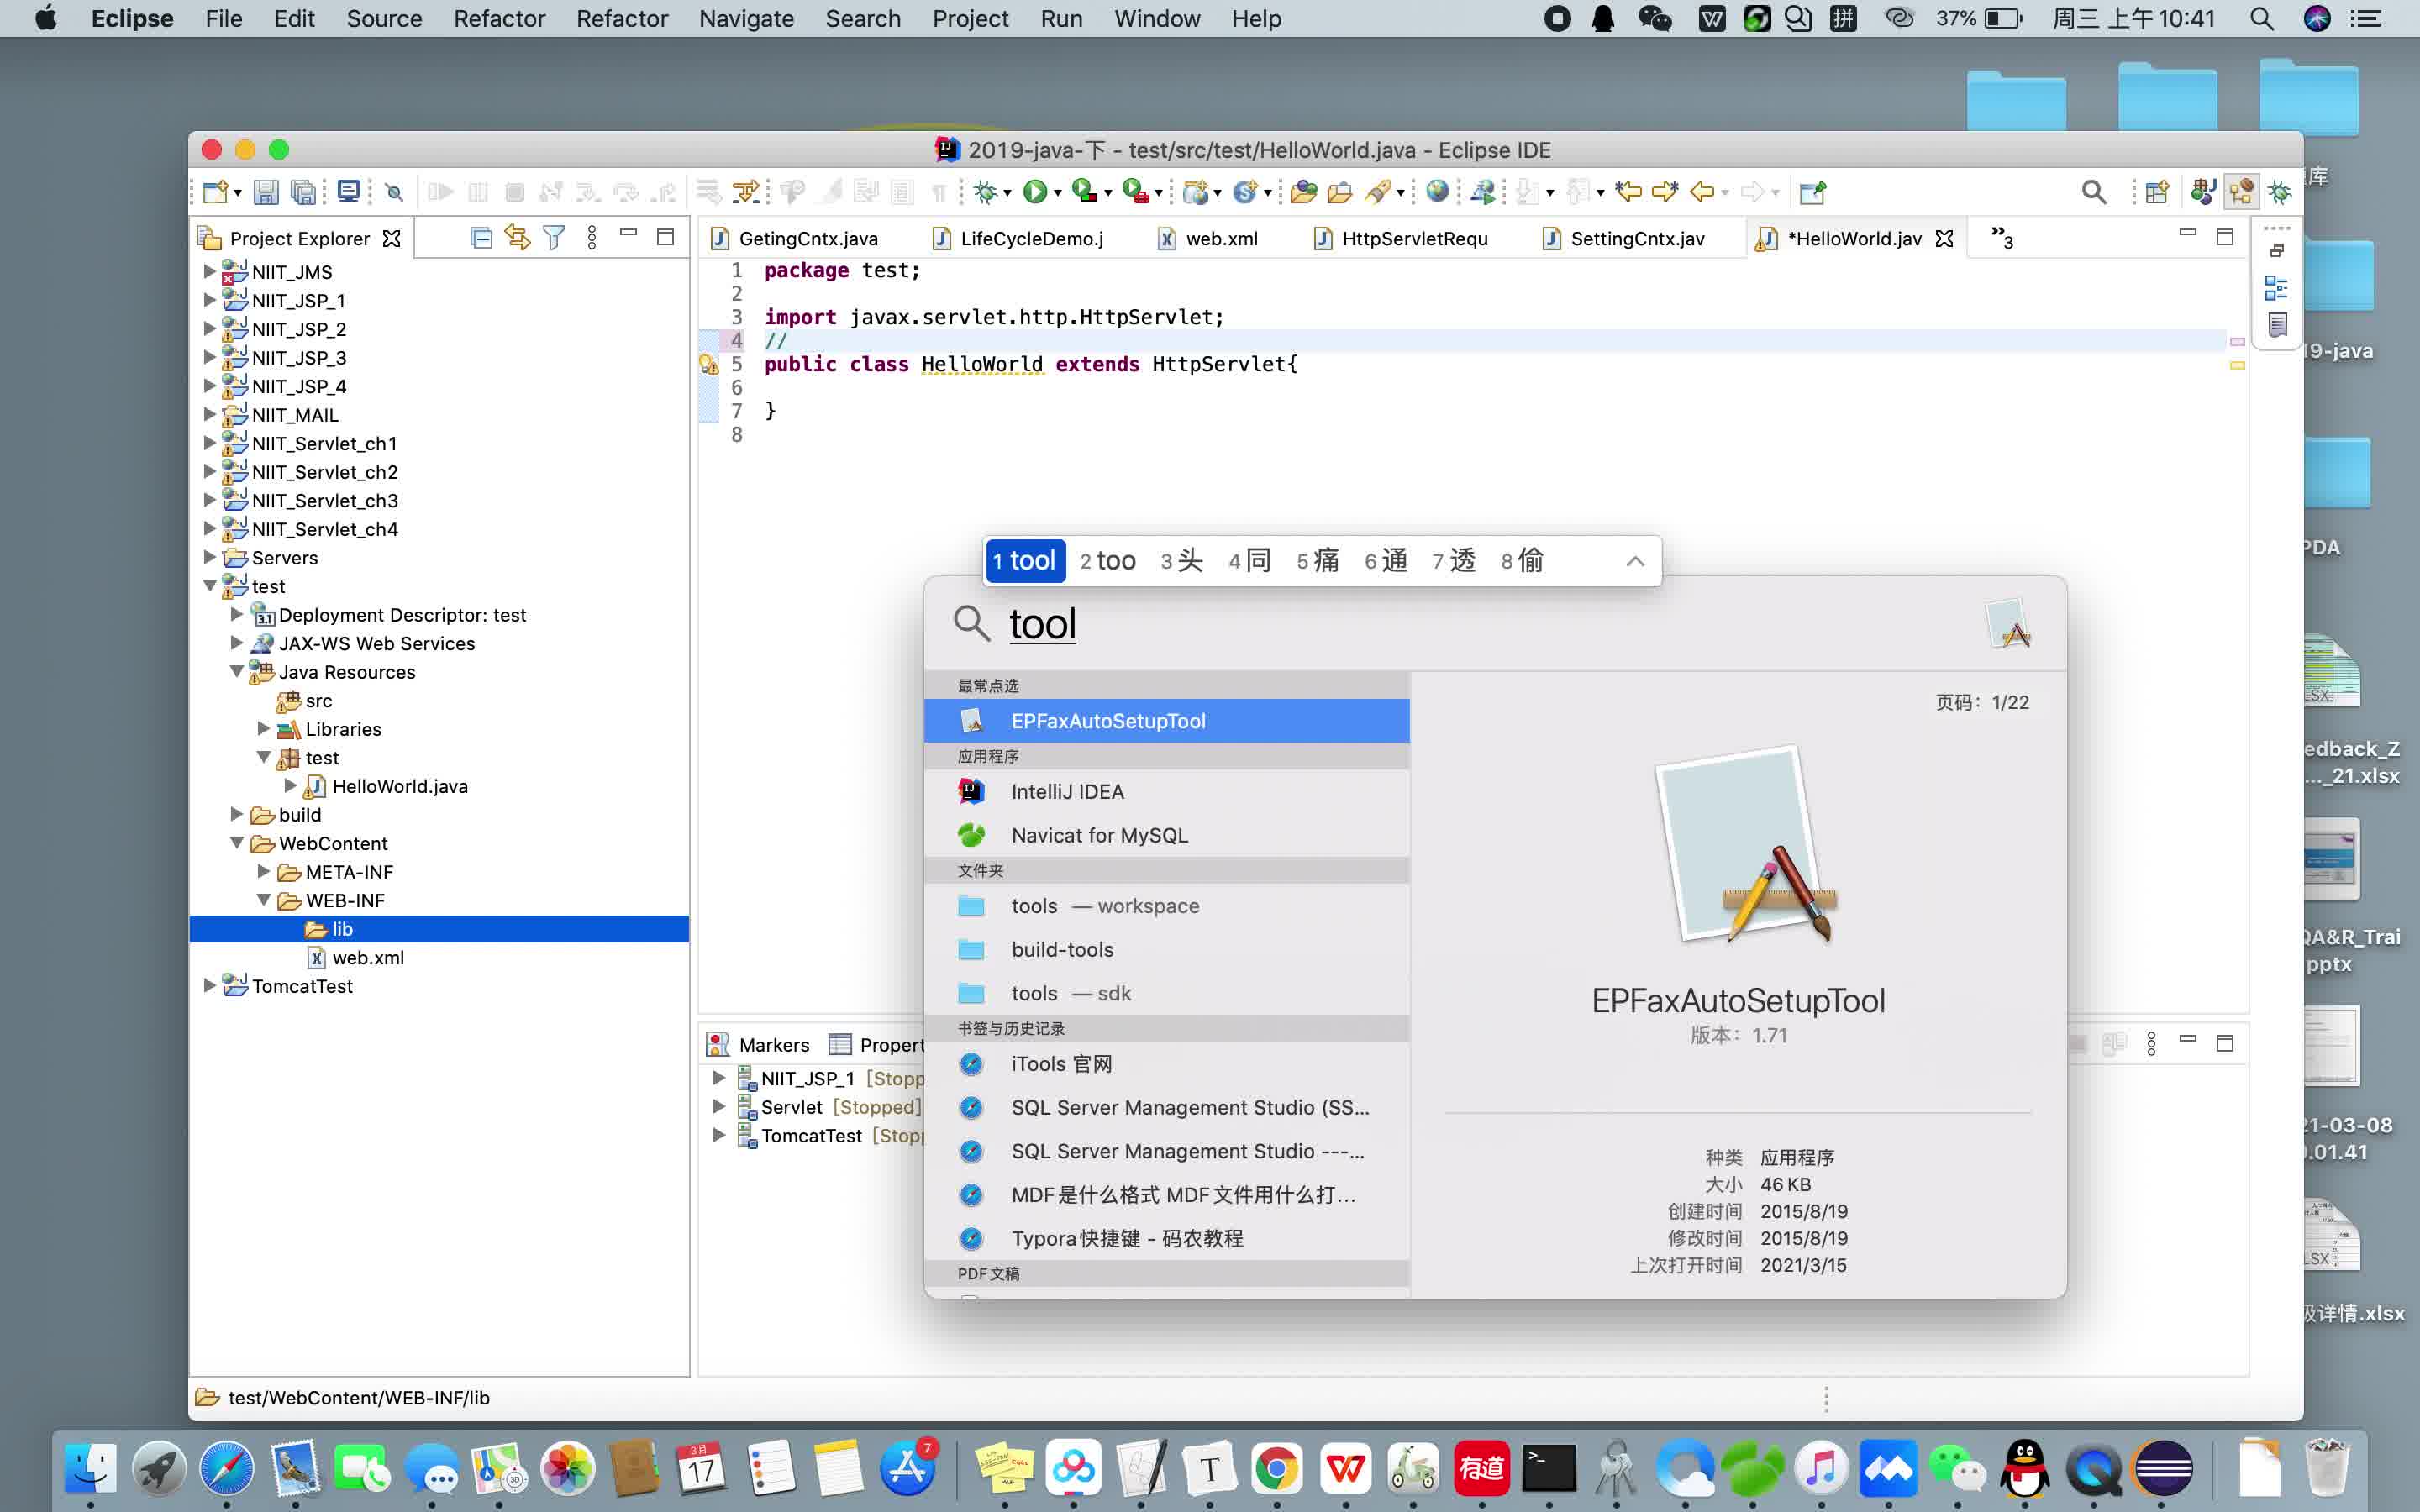Click Link with Editor icon
Viewport: 2420px width, 1512px height.
pyautogui.click(x=517, y=238)
